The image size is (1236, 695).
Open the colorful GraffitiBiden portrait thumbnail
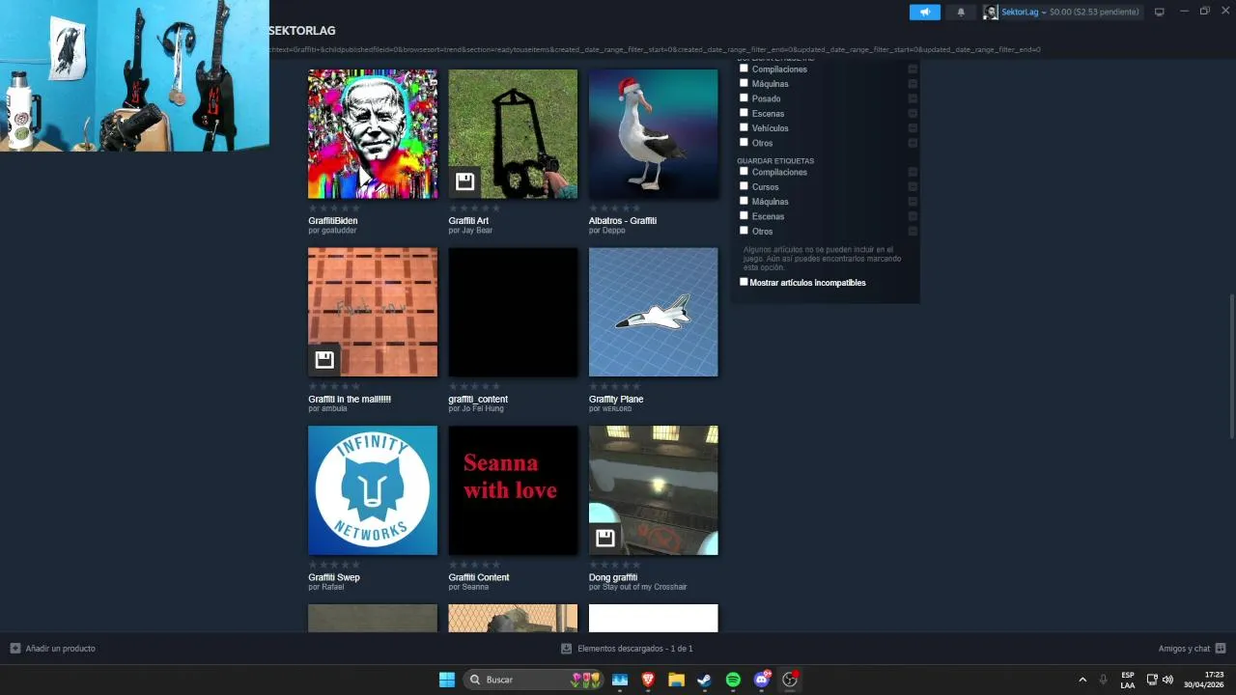click(373, 134)
